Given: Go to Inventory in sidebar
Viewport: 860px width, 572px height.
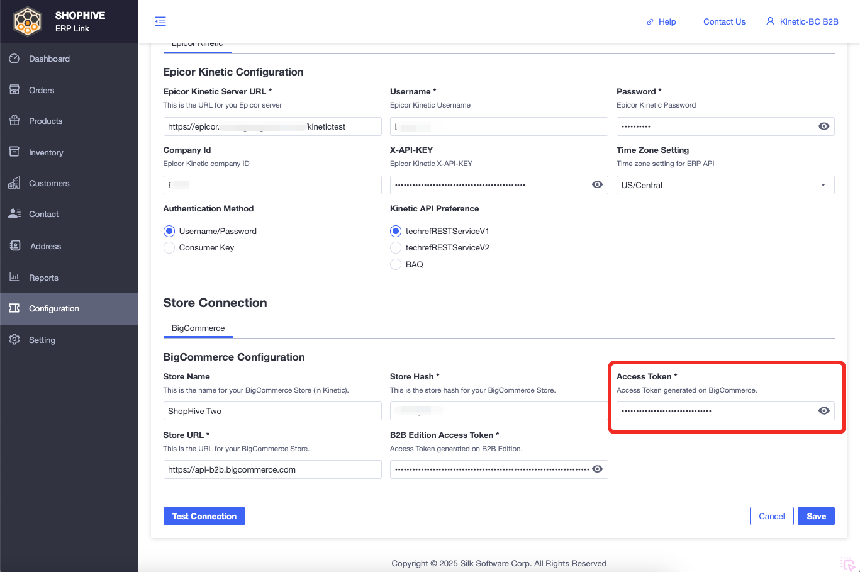Looking at the screenshot, I should click(x=69, y=152).
